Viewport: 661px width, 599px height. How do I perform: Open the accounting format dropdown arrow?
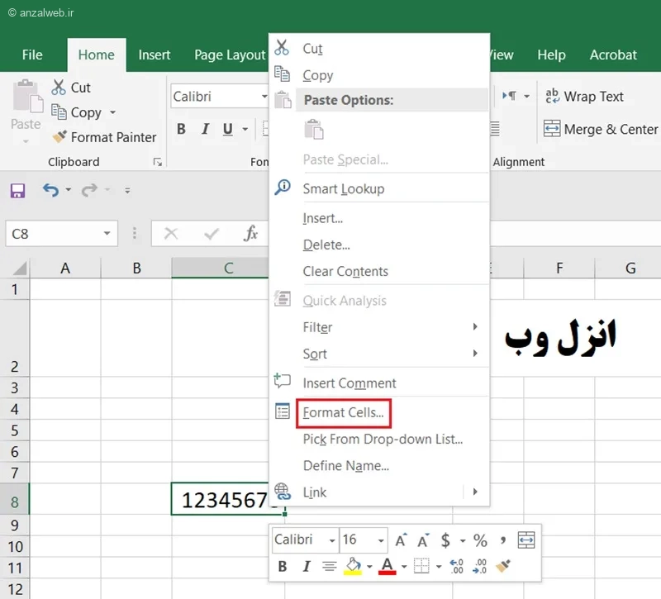(x=463, y=541)
